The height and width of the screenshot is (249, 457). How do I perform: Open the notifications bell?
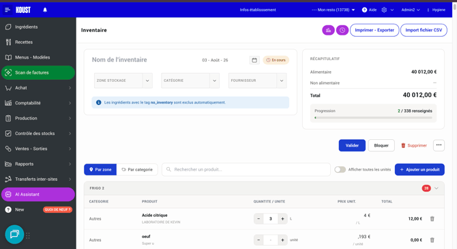coord(45,10)
